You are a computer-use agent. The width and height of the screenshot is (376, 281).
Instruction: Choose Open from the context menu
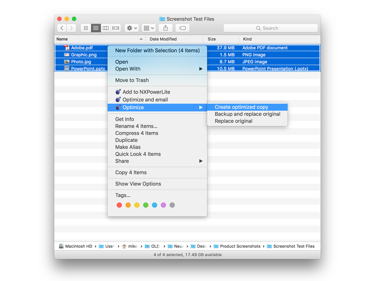157,62
